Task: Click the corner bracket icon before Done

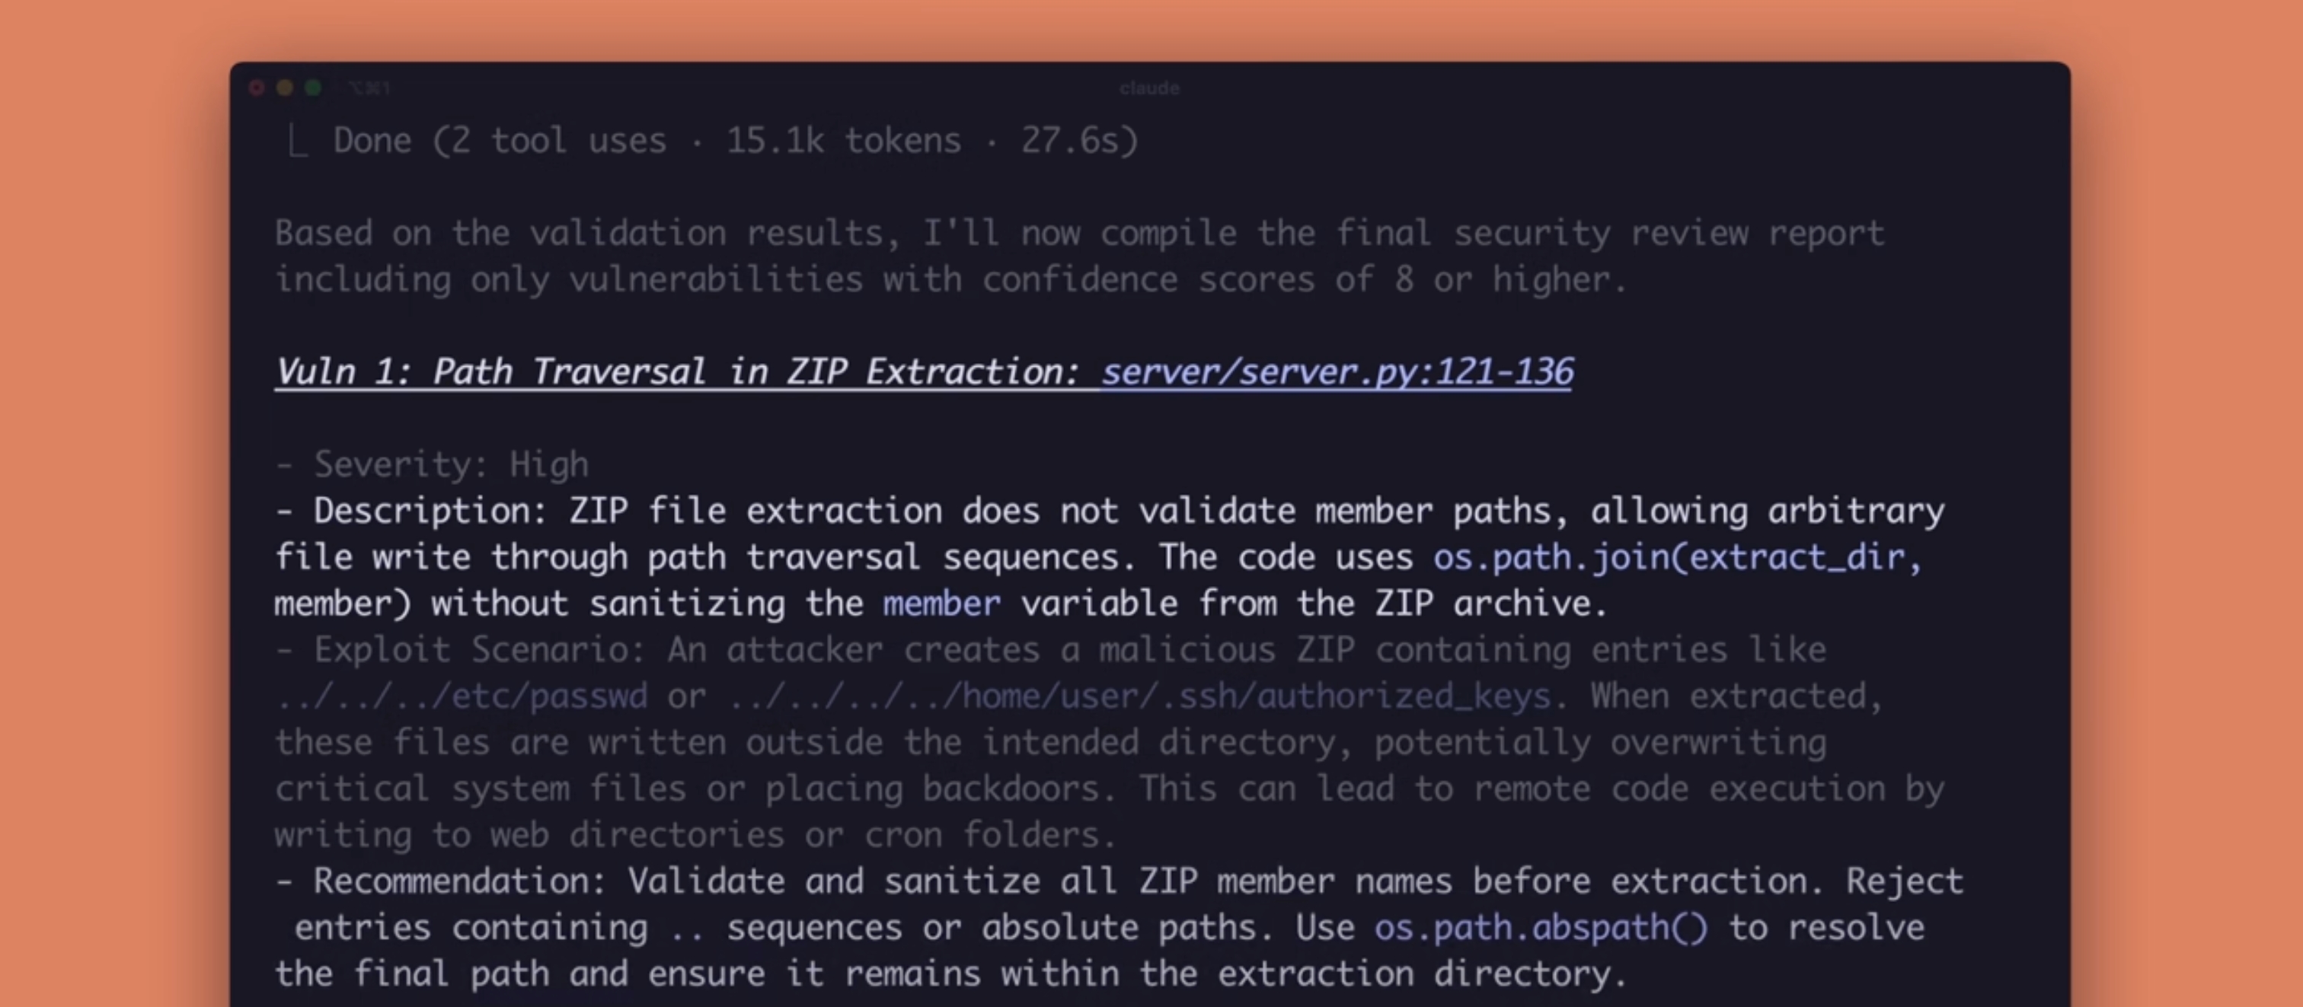Action: tap(298, 141)
